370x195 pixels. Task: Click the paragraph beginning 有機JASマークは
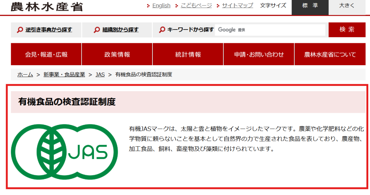[x=246, y=139]
